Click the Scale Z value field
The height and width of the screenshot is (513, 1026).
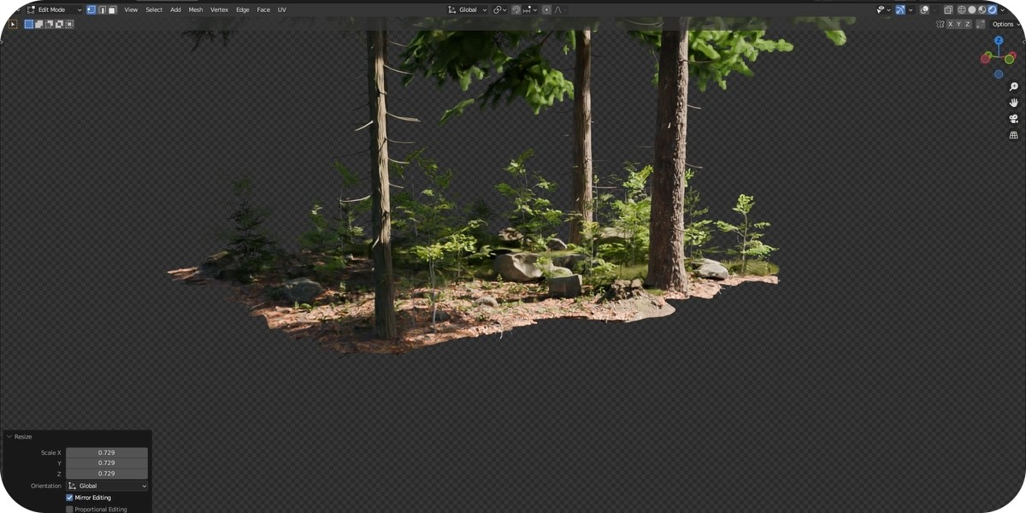click(107, 473)
